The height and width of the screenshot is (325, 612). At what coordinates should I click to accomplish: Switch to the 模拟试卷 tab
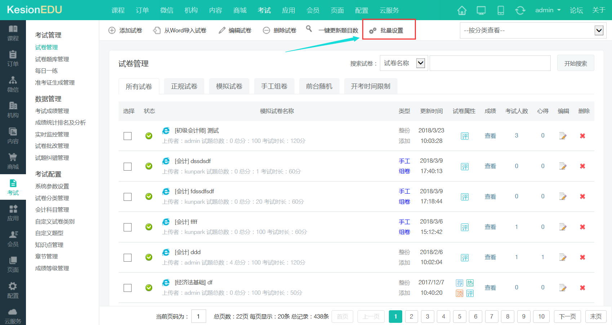(x=229, y=86)
